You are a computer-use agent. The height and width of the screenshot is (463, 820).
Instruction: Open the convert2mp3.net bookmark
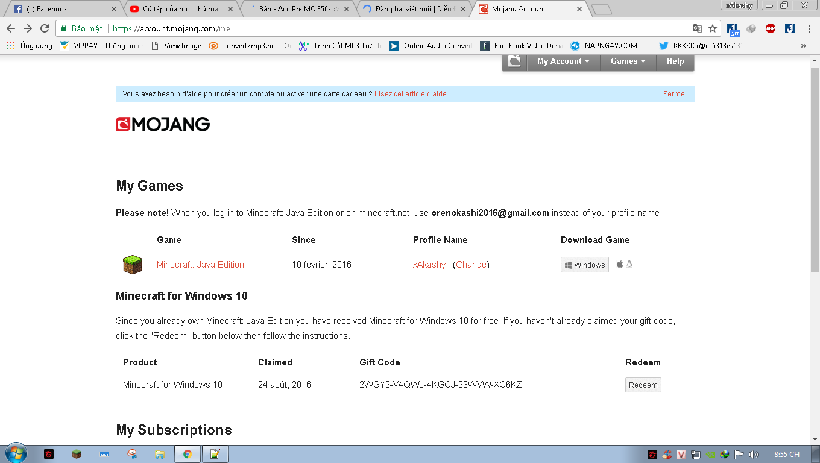pyautogui.click(x=250, y=45)
